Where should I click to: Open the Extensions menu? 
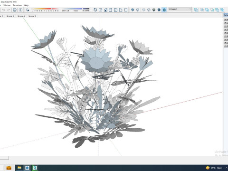(x=17, y=5)
